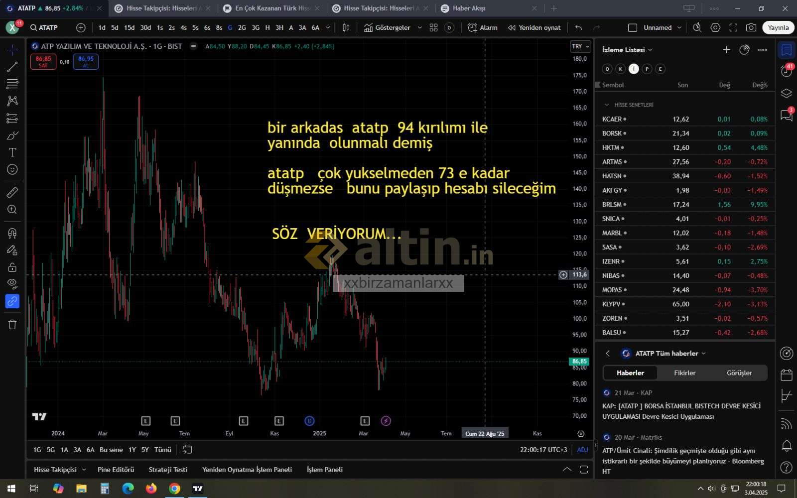Open the İşlem Paneli tab
Screen dimensions: 797x498
325,470
